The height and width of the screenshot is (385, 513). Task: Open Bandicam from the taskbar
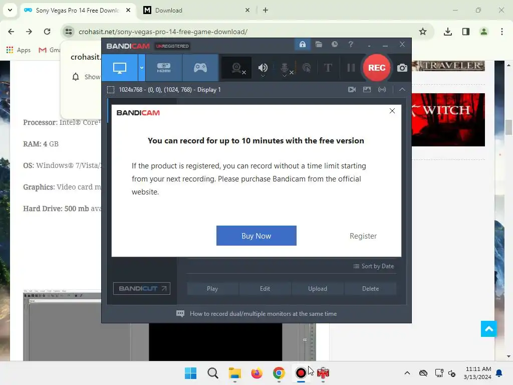(x=301, y=373)
